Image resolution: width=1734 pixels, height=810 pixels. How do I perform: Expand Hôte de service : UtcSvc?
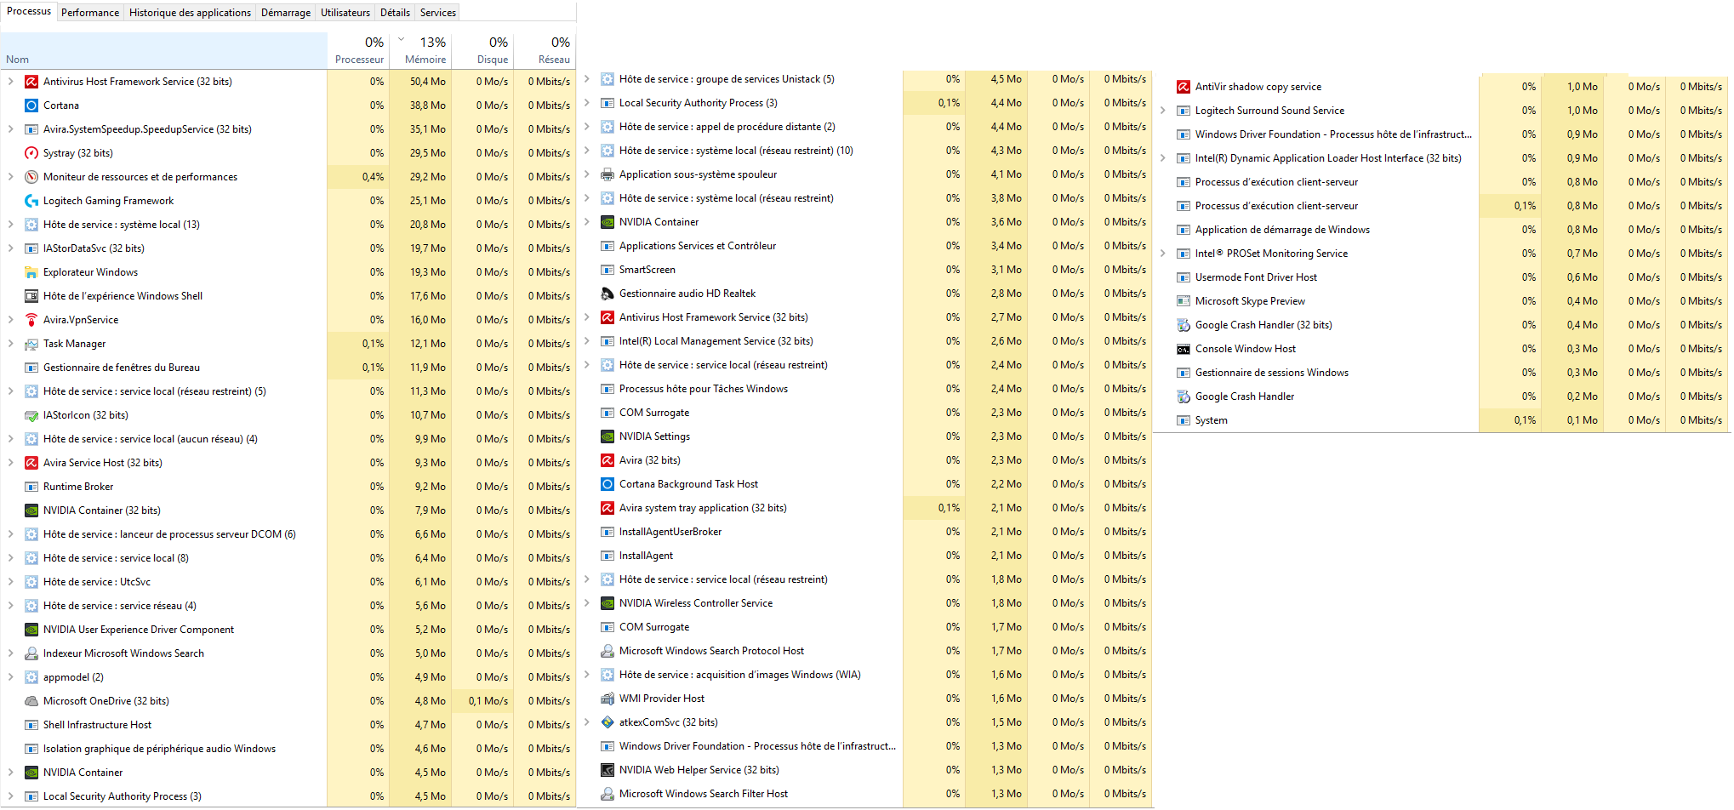click(10, 582)
